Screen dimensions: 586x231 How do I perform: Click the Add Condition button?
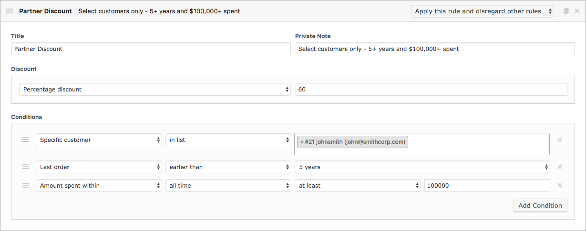(540, 205)
